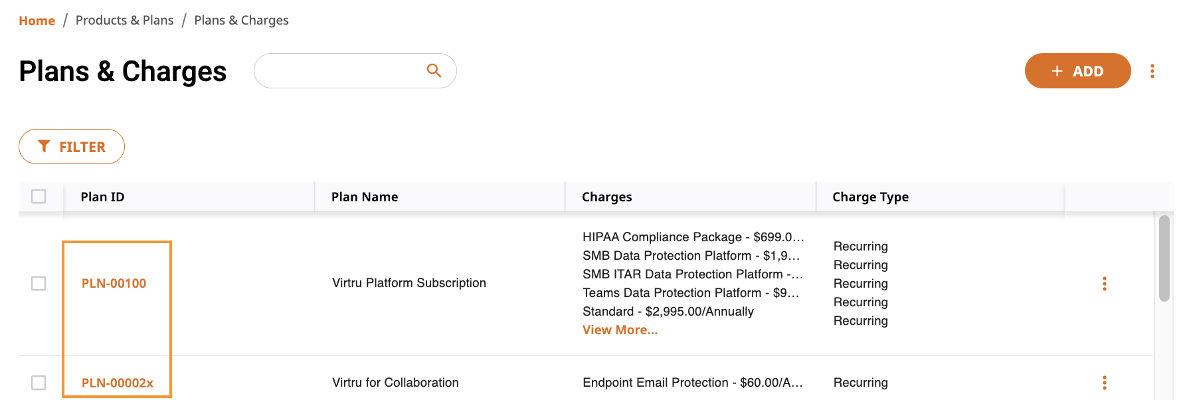The width and height of the screenshot is (1185, 400).
Task: Click the Virtru Platform Subscription plan name
Action: pyautogui.click(x=409, y=283)
